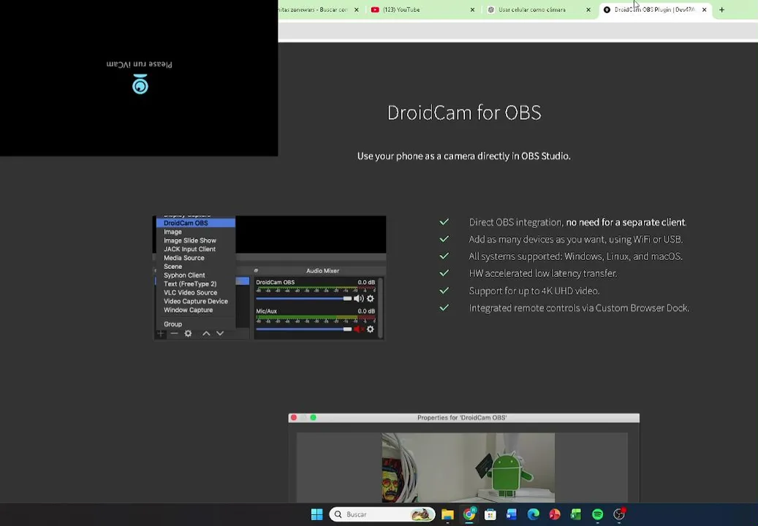Open the Windows Start menu
This screenshot has width=758, height=526.
point(317,514)
